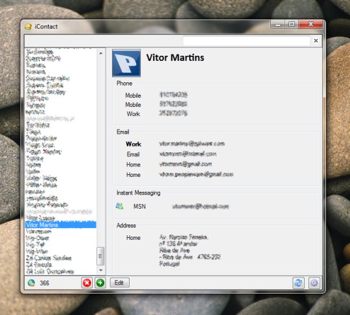Maximize the iContact window
Screen dimensions: 350x315
[292, 24]
